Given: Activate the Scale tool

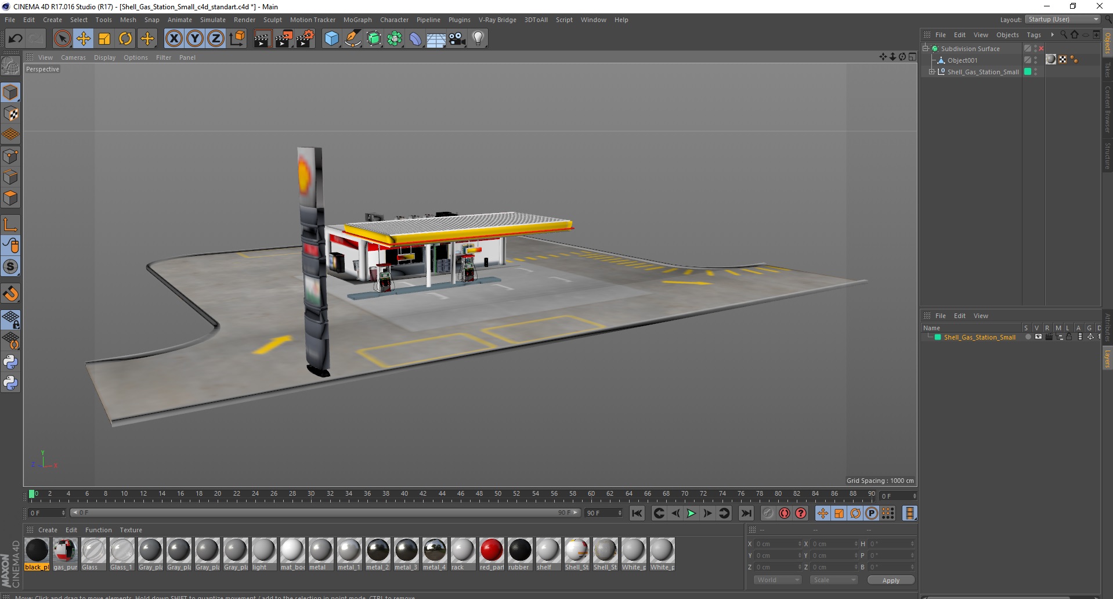Looking at the screenshot, I should pos(104,39).
